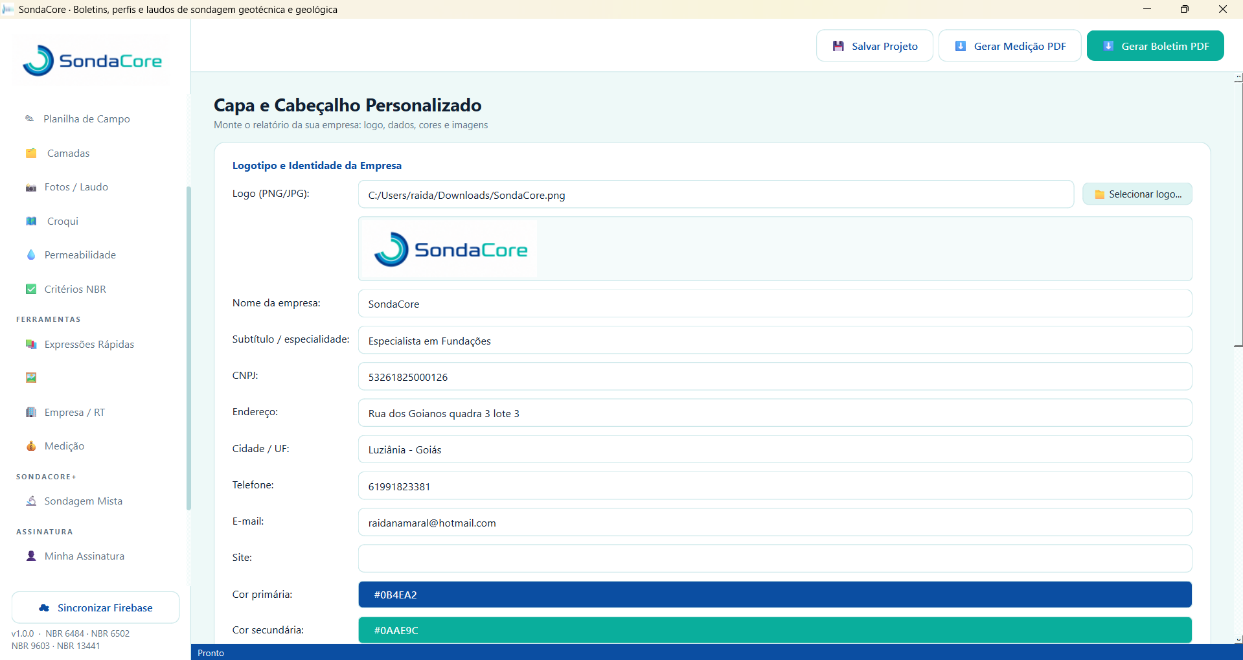This screenshot has height=660, width=1243.
Task: Click Minha Assinatura person icon
Action: pyautogui.click(x=31, y=556)
